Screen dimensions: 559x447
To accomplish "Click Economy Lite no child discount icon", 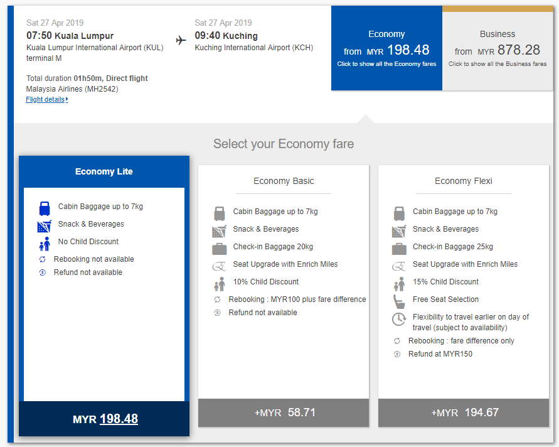I will pyautogui.click(x=44, y=243).
